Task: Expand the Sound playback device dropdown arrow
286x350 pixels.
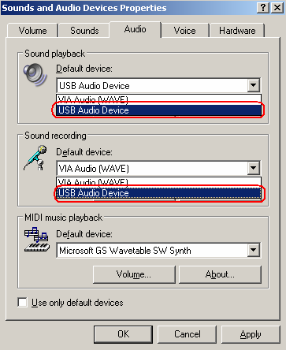Action: [x=254, y=85]
